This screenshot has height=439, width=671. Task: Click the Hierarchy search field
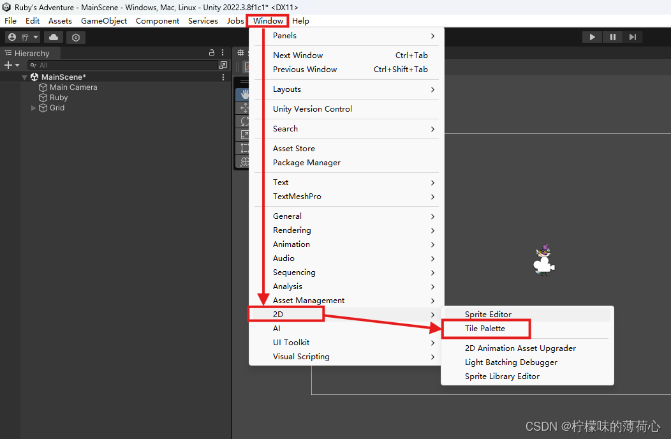pos(122,65)
